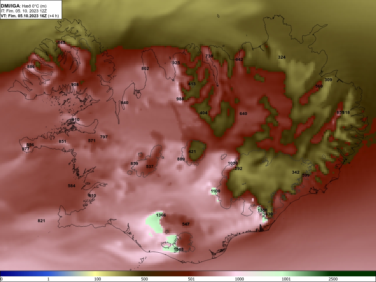Click the 1358 value on the map
This screenshot has height=282, width=376.
coord(262,210)
